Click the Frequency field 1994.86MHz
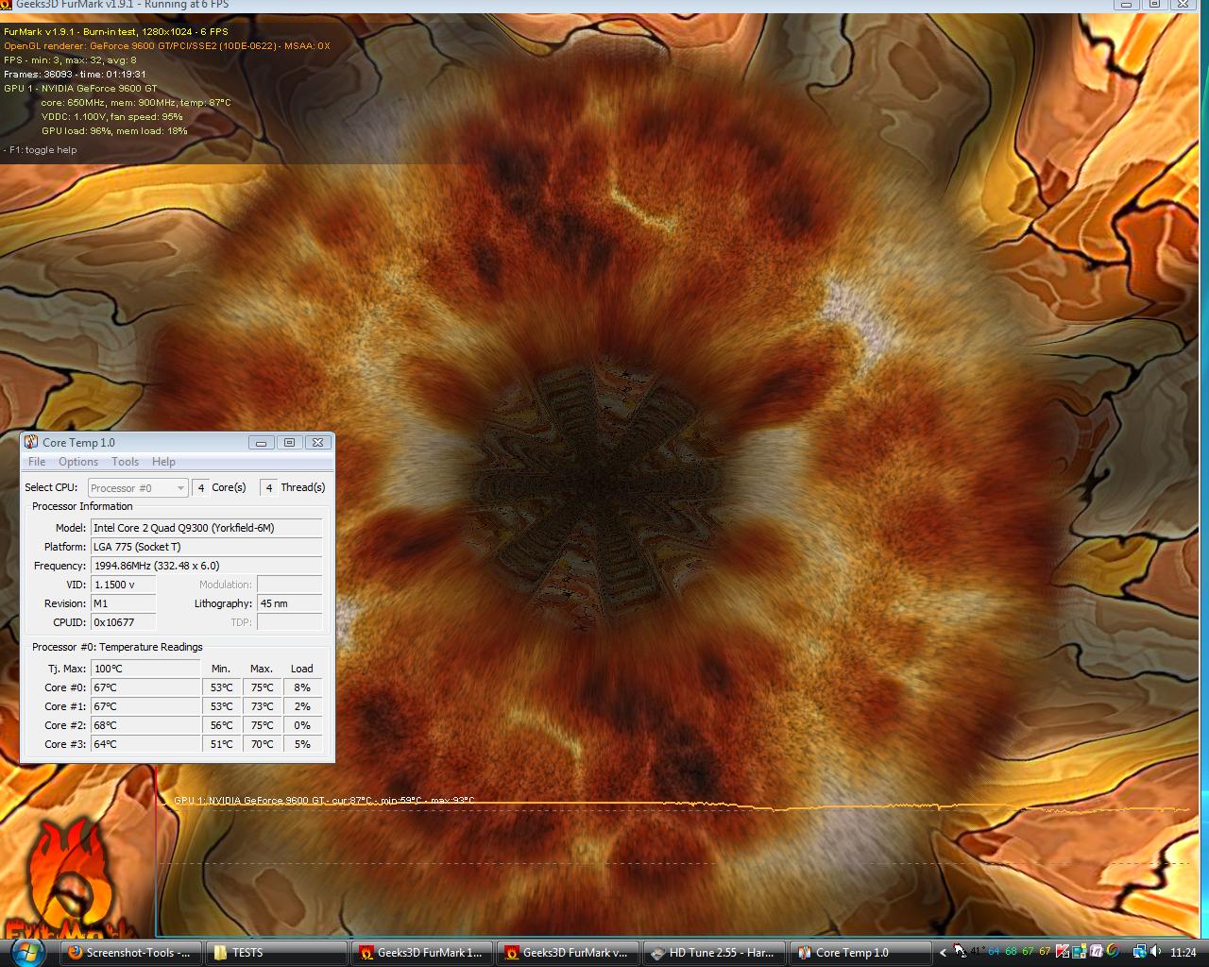1209x967 pixels. [206, 566]
